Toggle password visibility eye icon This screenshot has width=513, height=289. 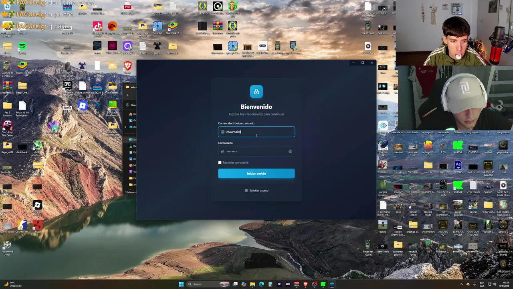coord(290,152)
